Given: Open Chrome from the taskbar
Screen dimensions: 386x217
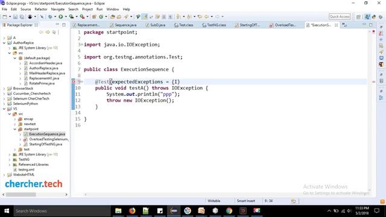Looking at the screenshot, I should point(229,211).
